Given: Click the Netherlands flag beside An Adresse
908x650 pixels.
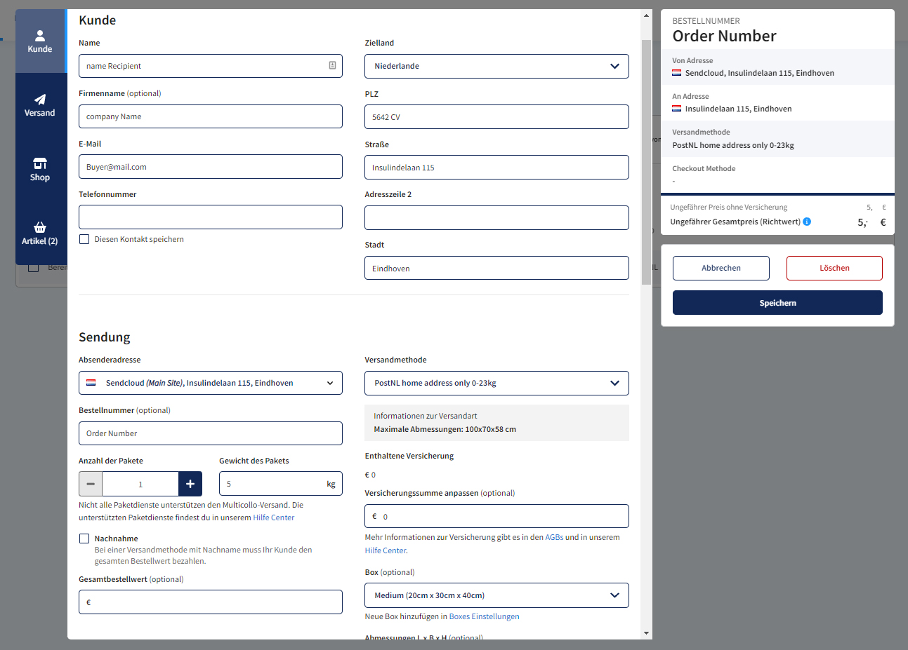Looking at the screenshot, I should tap(677, 109).
